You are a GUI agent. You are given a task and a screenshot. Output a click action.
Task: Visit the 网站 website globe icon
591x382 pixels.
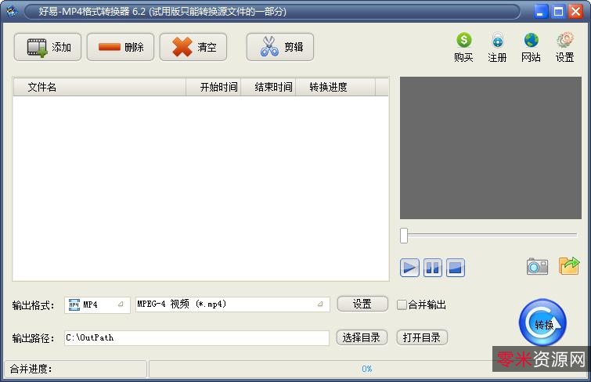point(531,48)
